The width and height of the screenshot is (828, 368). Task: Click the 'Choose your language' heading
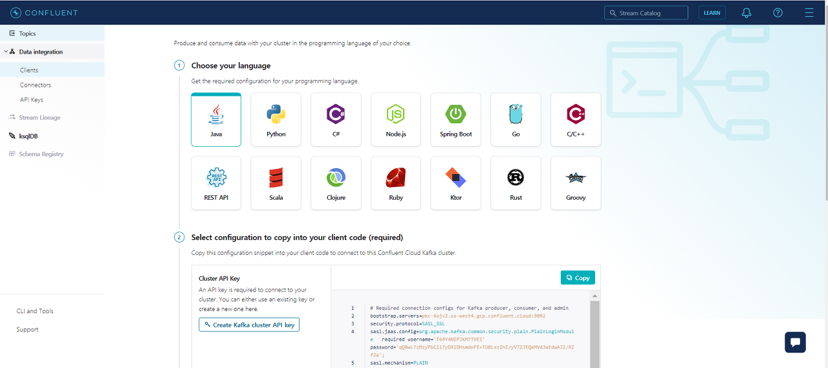[x=231, y=65]
